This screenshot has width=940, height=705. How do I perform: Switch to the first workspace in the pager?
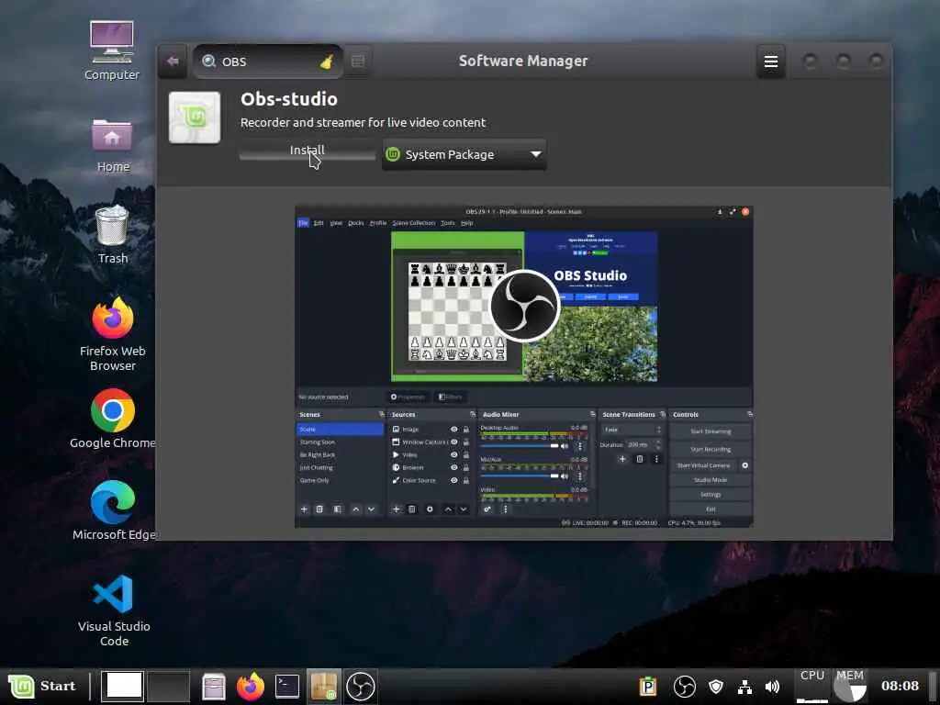122,687
